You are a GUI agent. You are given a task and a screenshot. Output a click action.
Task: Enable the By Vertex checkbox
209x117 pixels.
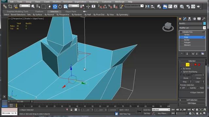181,69
